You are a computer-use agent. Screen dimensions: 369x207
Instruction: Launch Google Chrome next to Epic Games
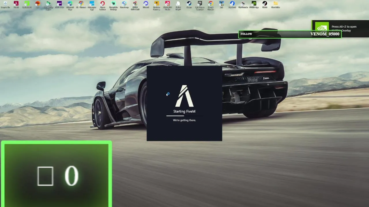pyautogui.click(x=210, y=6)
